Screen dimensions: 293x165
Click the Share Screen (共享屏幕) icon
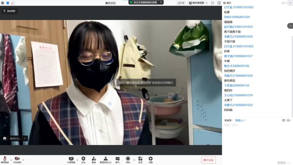click(x=71, y=159)
